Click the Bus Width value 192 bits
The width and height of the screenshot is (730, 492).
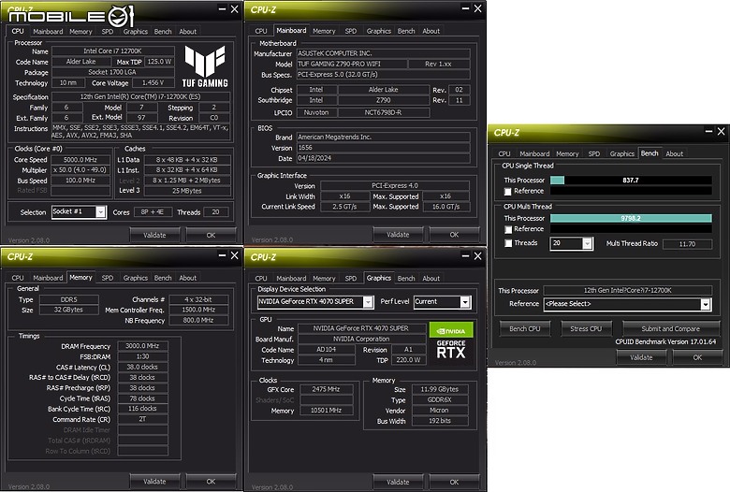(440, 421)
